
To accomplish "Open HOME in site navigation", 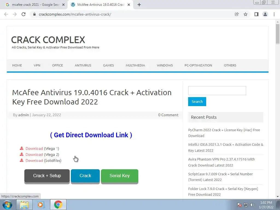I will [17, 65].
